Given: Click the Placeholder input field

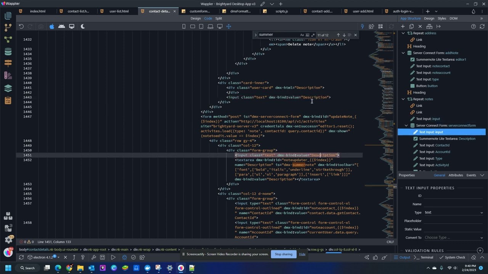Looking at the screenshot, I should (x=454, y=221).
